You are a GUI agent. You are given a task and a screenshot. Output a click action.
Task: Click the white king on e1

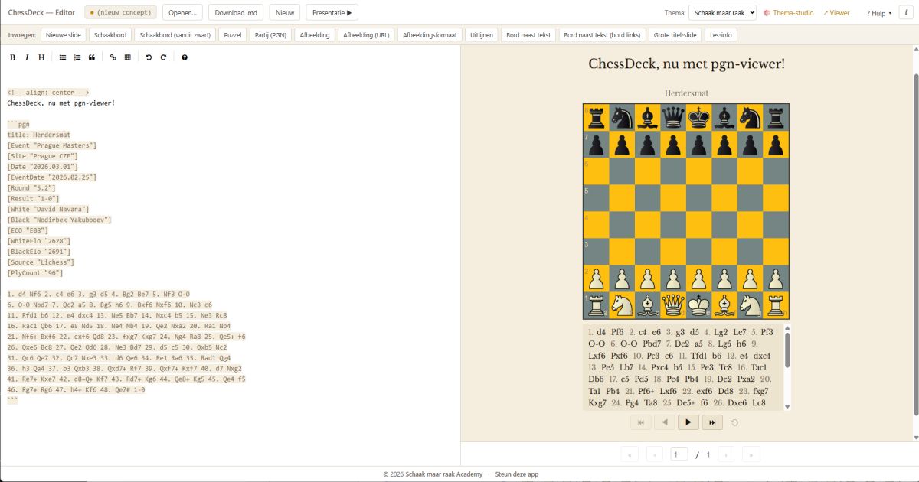[699, 305]
